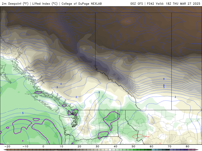202x151 pixels.
Task: Click the '2m Dewpoint (°F)' title text
Action: pyautogui.click(x=15, y=4)
